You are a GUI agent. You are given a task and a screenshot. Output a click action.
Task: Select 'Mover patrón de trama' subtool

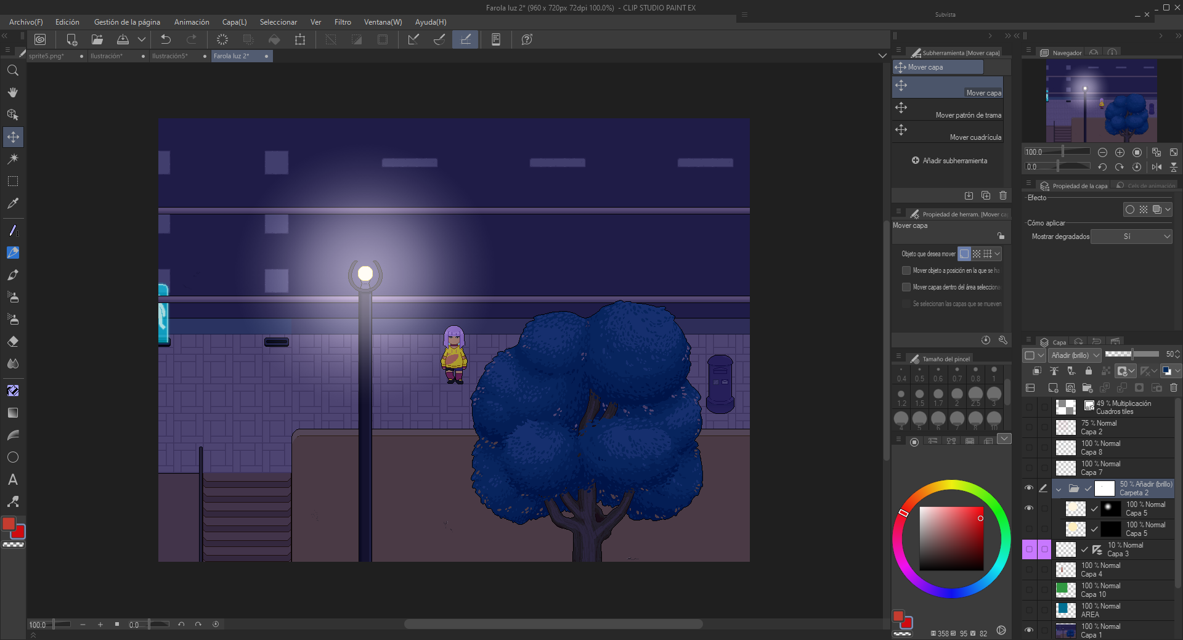pyautogui.click(x=948, y=110)
